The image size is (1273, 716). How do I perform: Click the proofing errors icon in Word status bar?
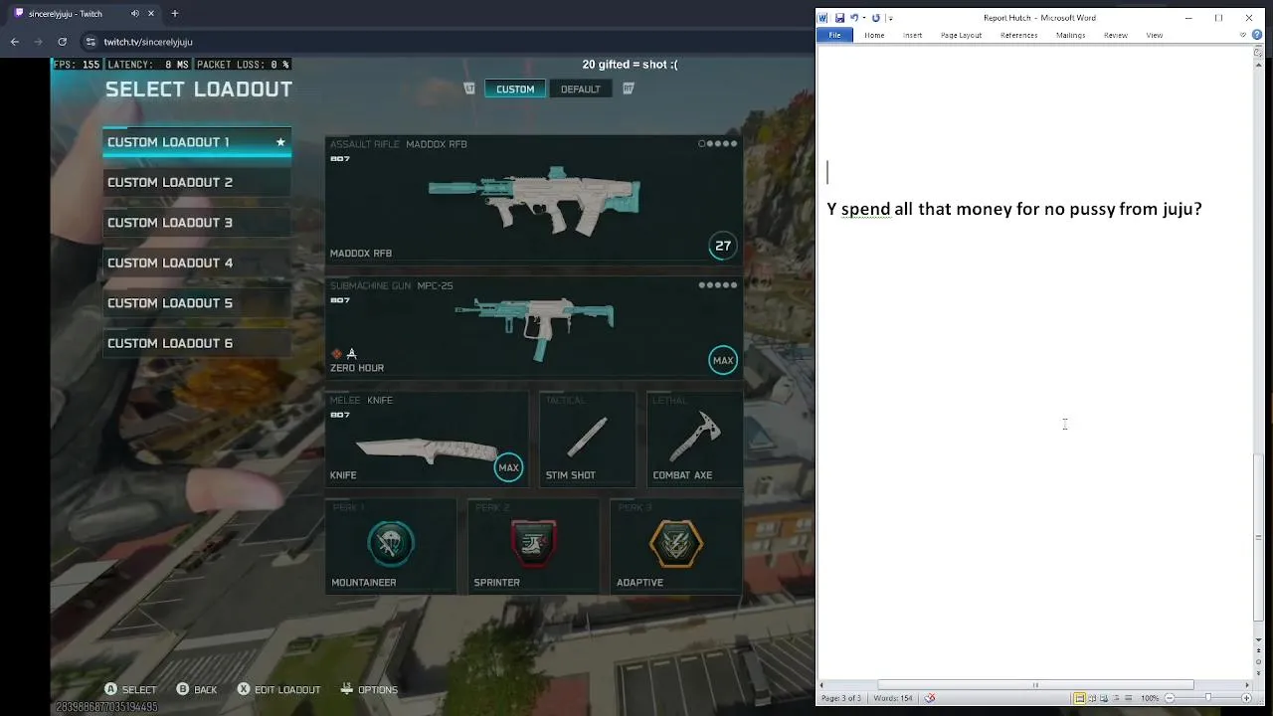[x=930, y=698]
